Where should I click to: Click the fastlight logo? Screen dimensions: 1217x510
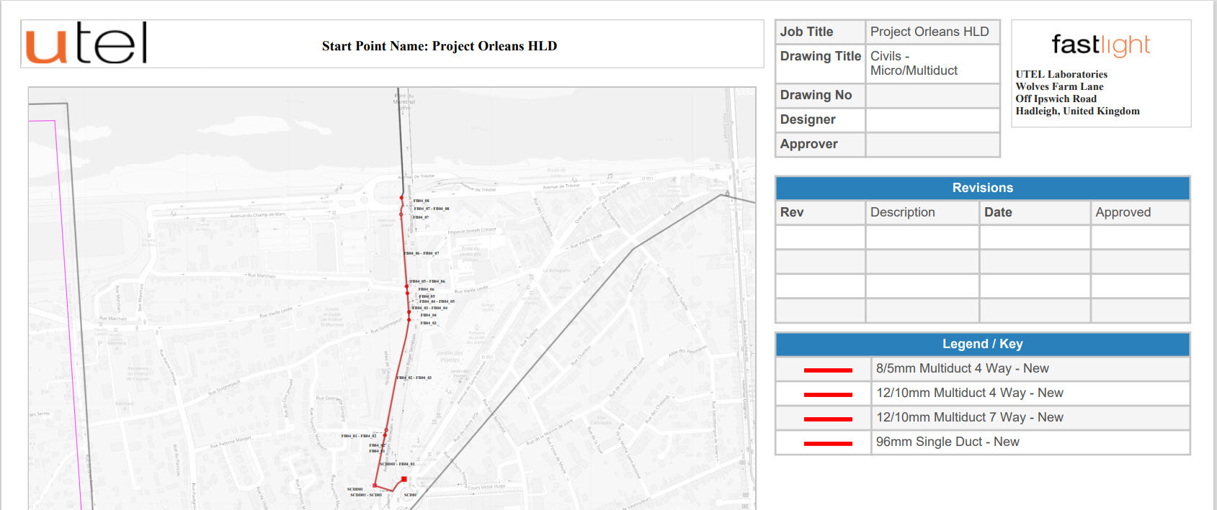(1100, 45)
